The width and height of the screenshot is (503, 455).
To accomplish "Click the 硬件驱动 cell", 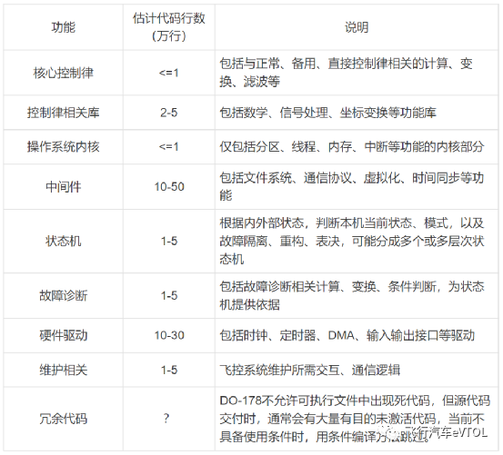I will click(x=63, y=335).
